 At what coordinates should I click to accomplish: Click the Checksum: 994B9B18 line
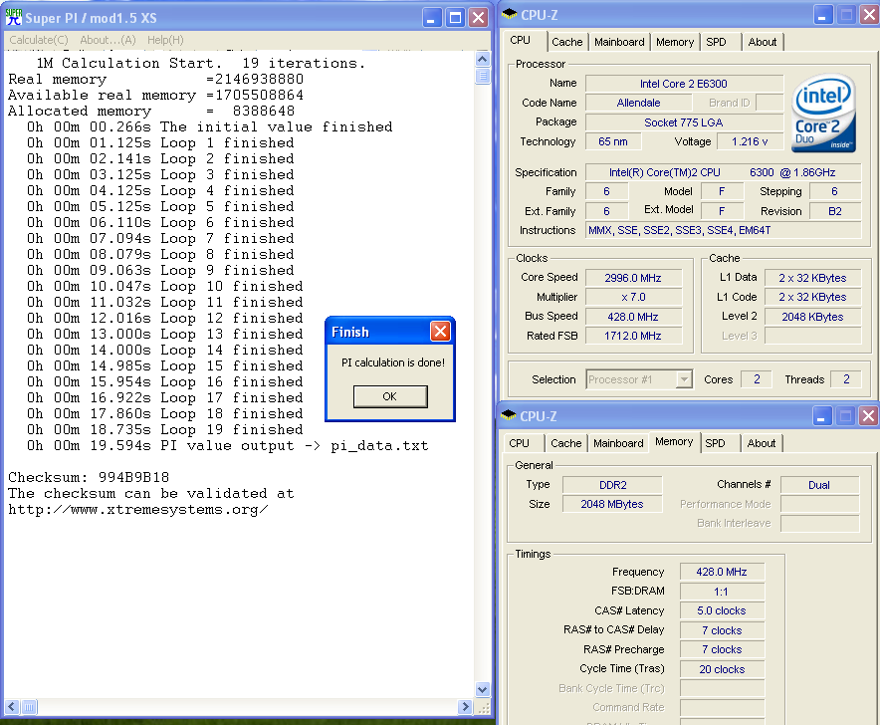click(x=89, y=478)
